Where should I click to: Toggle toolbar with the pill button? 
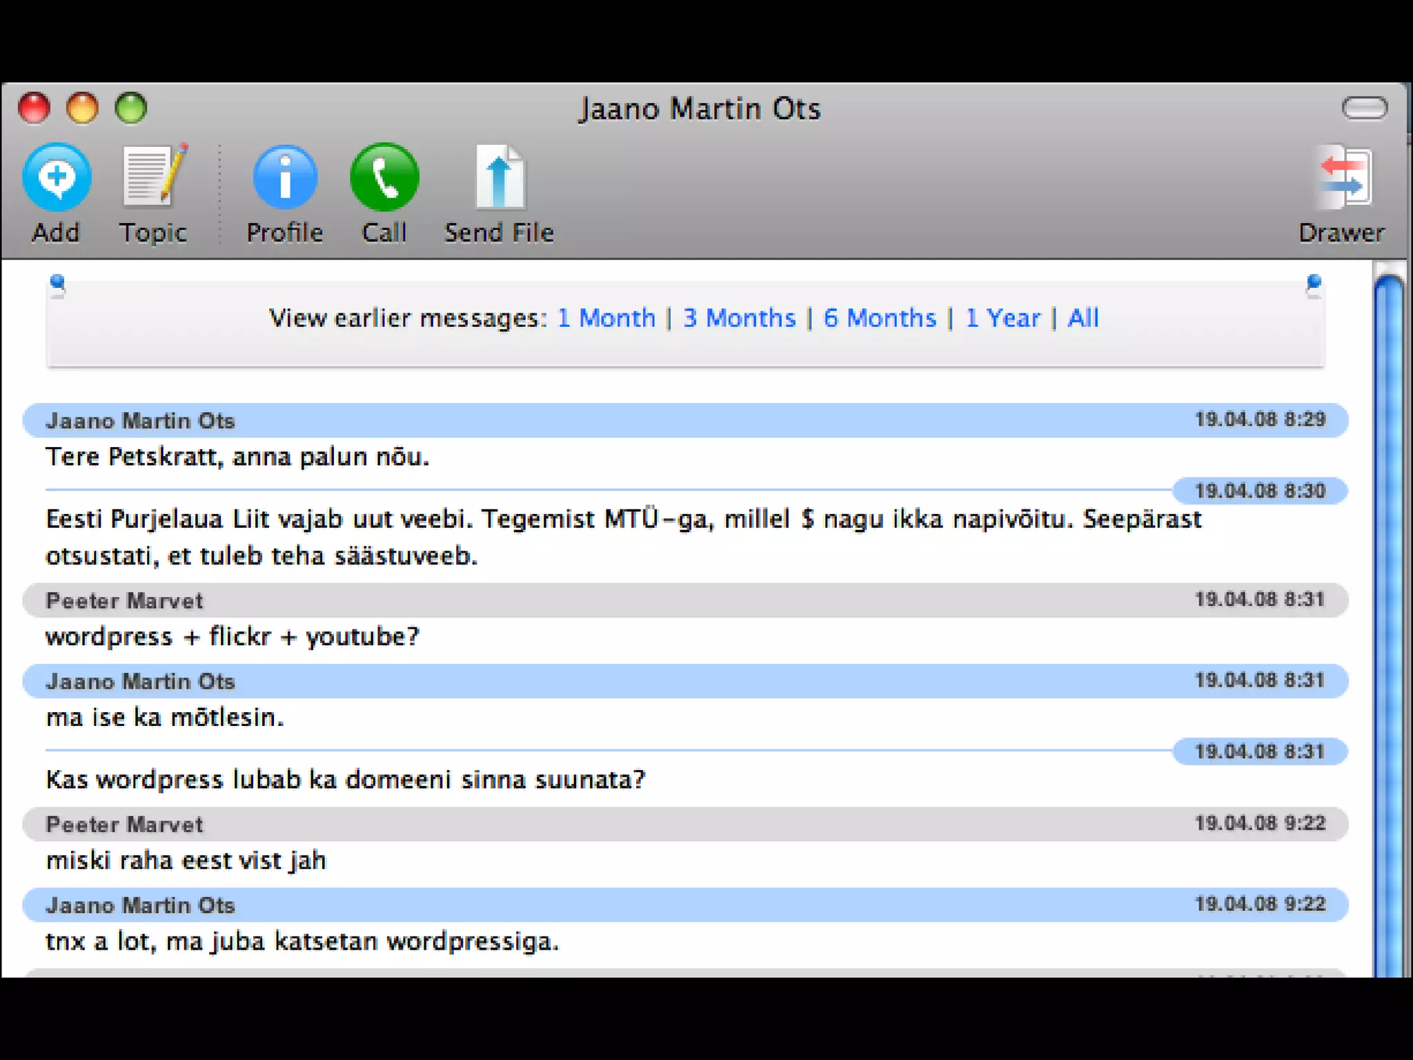(x=1364, y=108)
